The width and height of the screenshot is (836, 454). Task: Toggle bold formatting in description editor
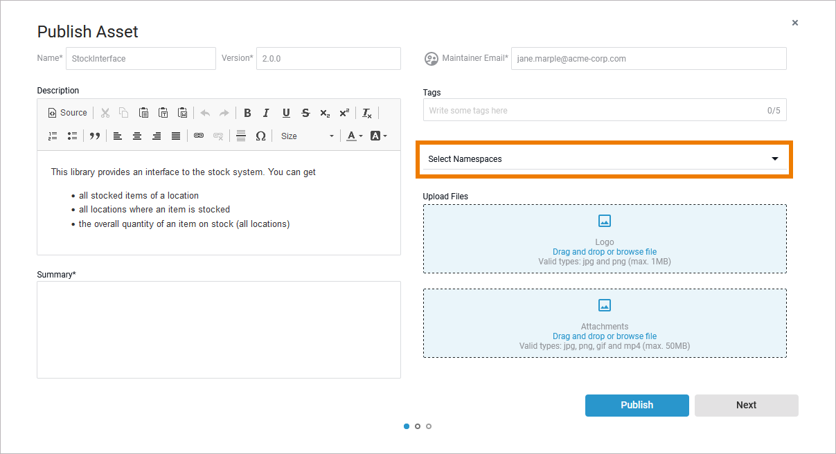tap(247, 113)
